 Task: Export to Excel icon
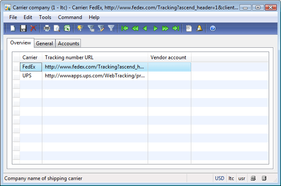(x=67, y=28)
